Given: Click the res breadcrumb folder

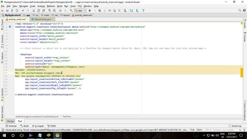Looking at the screenshot, I should [x=55, y=15].
